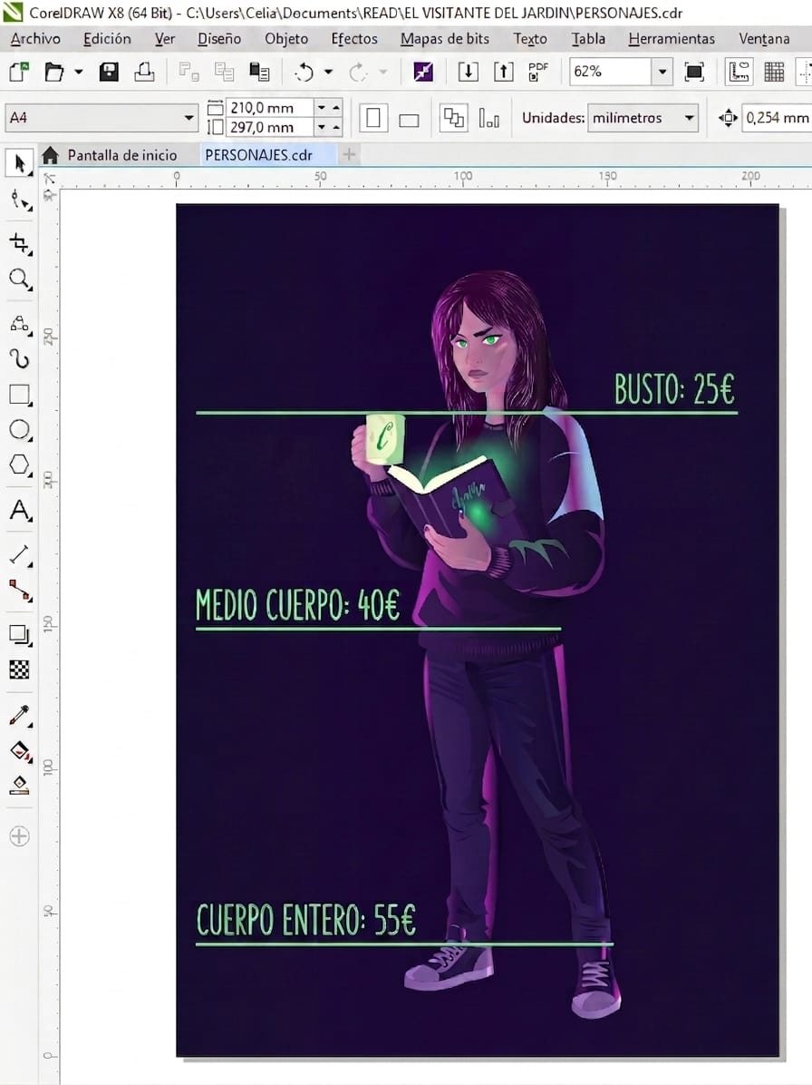This screenshot has height=1085, width=812.
Task: Choose the Crop tool
Action: coord(20,243)
